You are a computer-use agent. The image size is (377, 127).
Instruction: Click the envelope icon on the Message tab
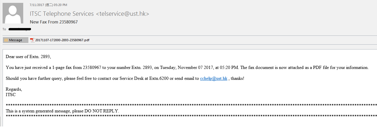pos(6,40)
